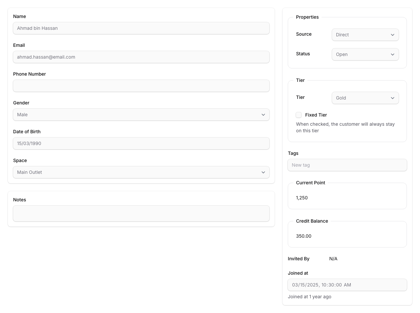
Task: Select the Email field with ahmad.hassan@email.com
Action: 141,57
